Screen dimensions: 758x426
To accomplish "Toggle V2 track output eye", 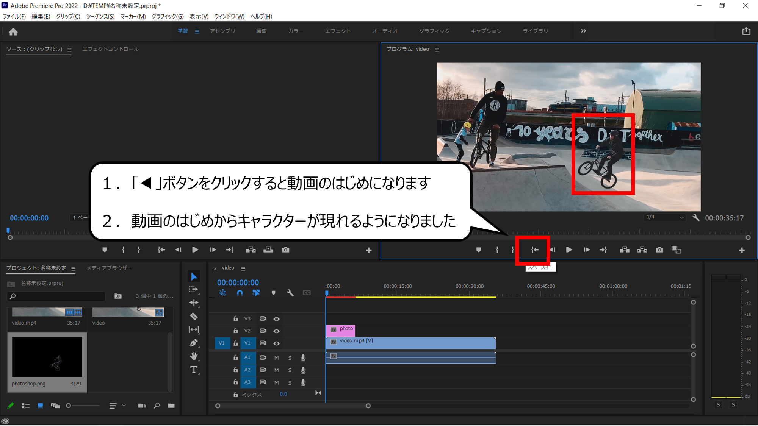I will tap(277, 331).
